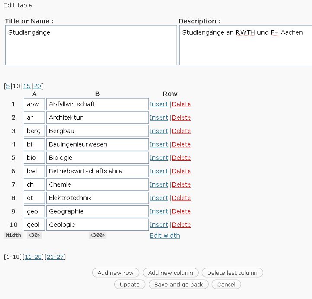Show 15 rows per page

27,86
